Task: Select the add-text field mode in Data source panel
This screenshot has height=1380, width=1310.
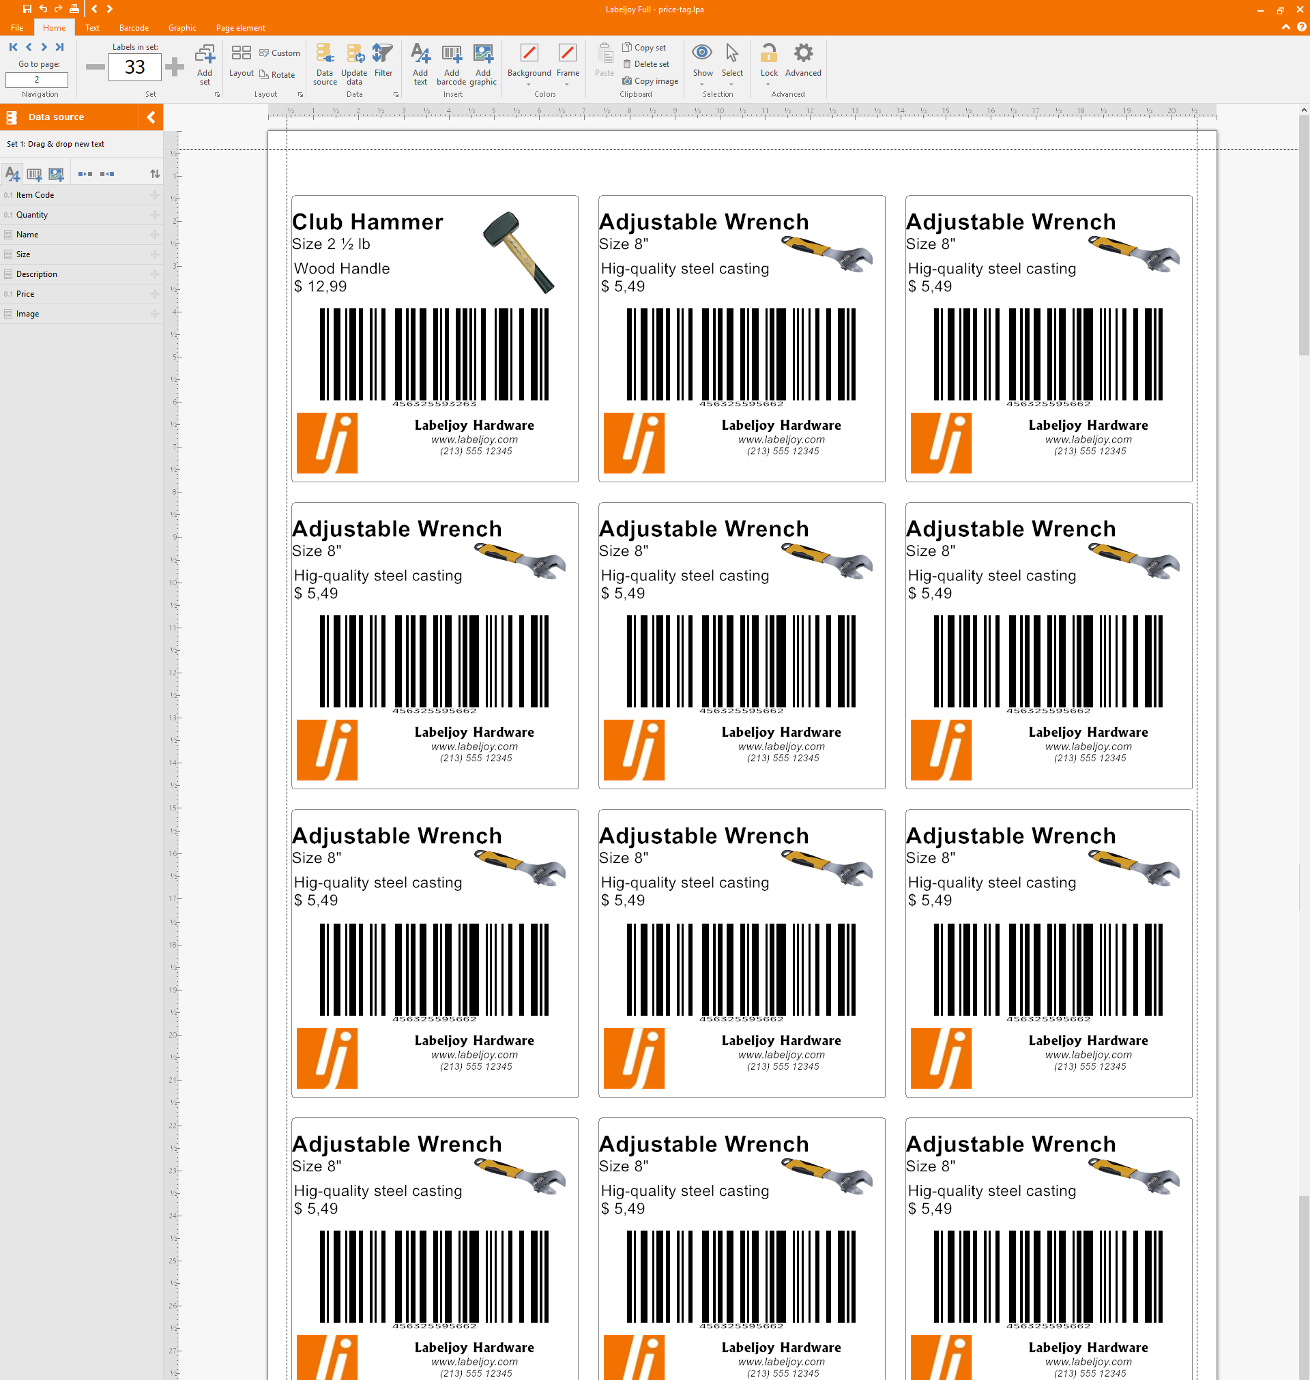Action: [12, 174]
